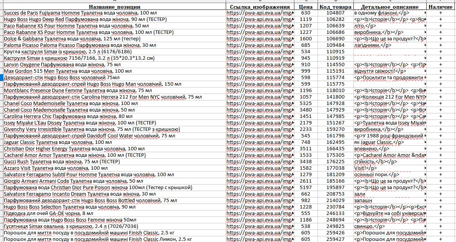Viewport: 456px width, 242px height.
Task: Click the Gucci Rush product name cell
Action: click(115, 162)
